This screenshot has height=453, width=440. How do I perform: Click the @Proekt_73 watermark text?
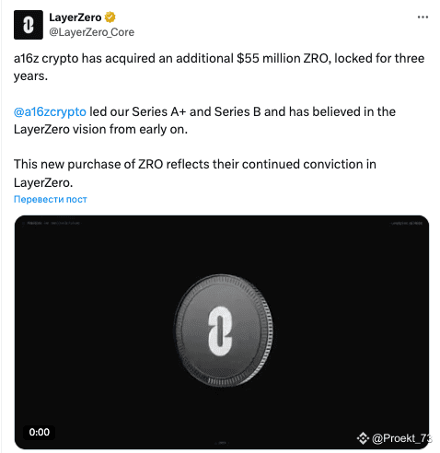coord(401,438)
